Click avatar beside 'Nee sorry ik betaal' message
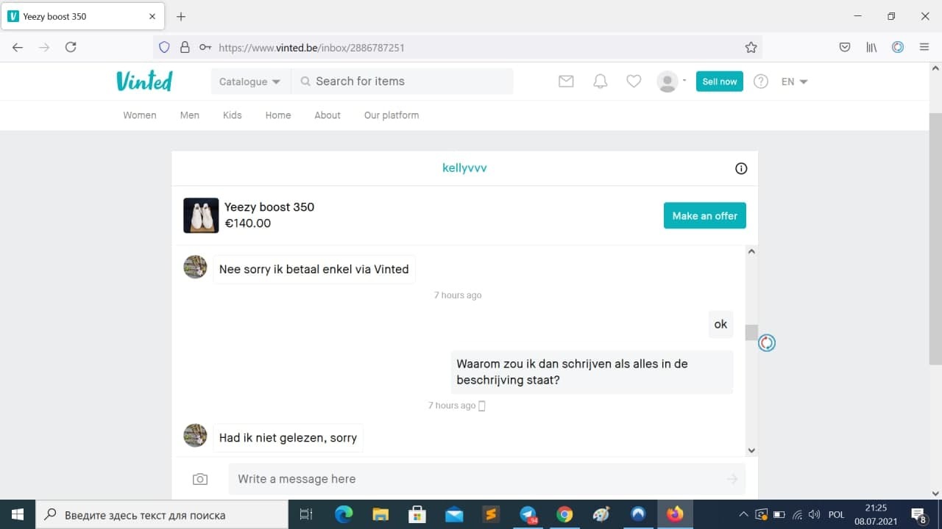This screenshot has width=942, height=529. 195,267
